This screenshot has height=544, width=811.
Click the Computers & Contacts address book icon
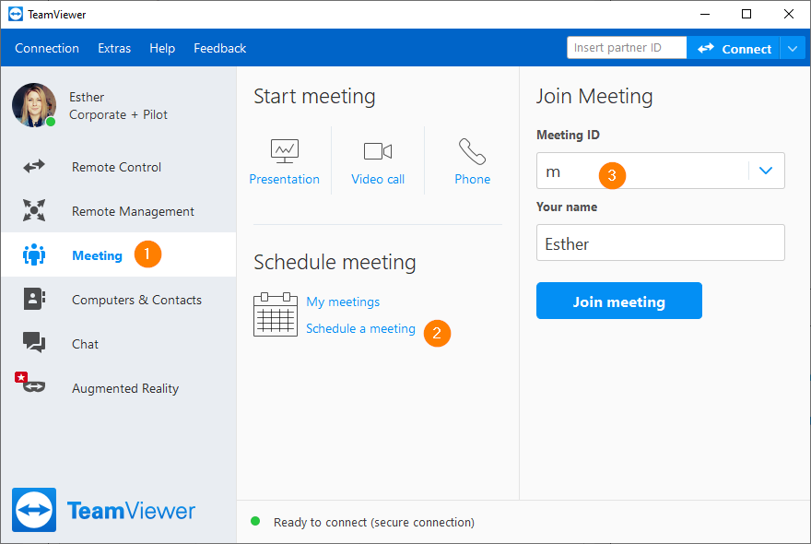[34, 299]
